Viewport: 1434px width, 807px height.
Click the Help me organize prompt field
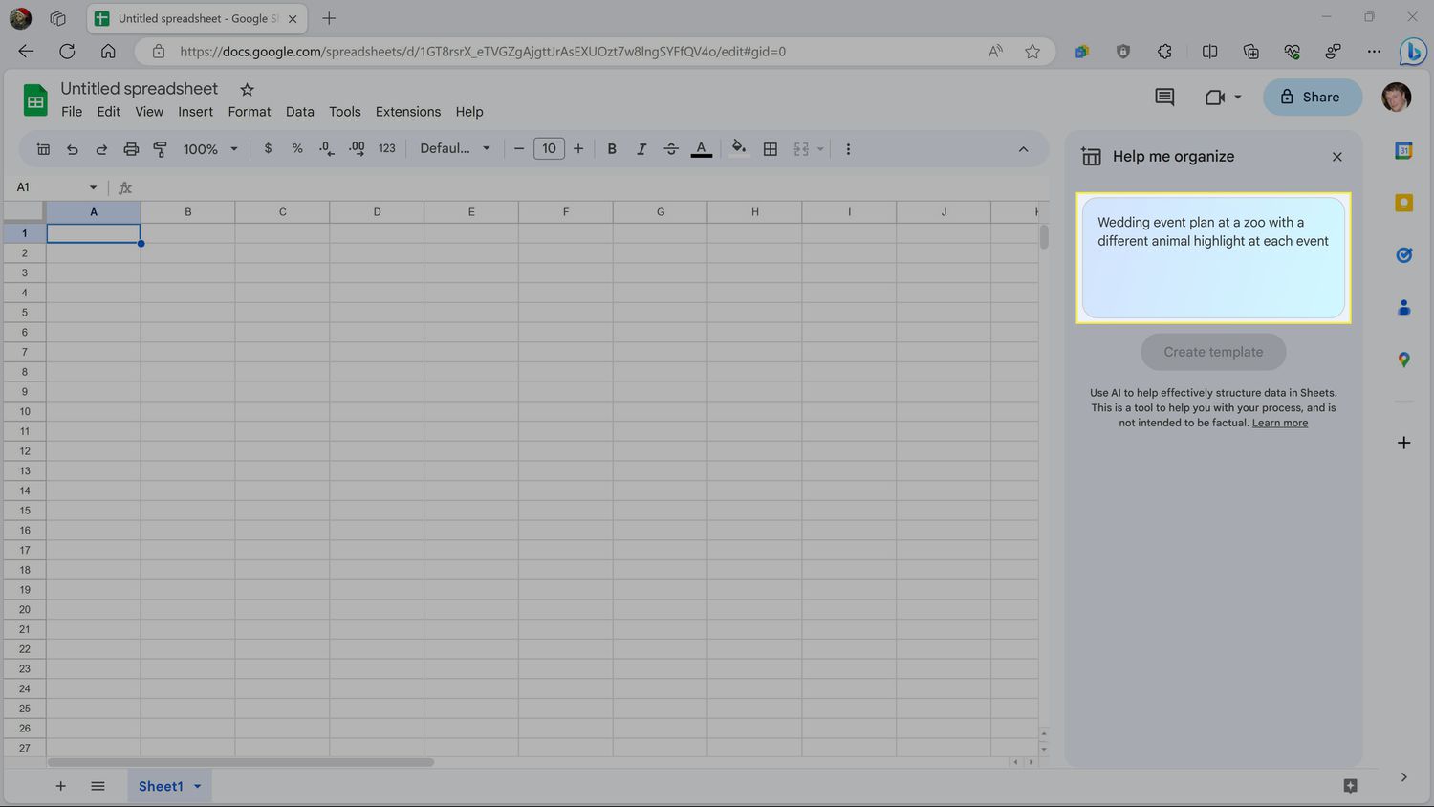(1212, 257)
